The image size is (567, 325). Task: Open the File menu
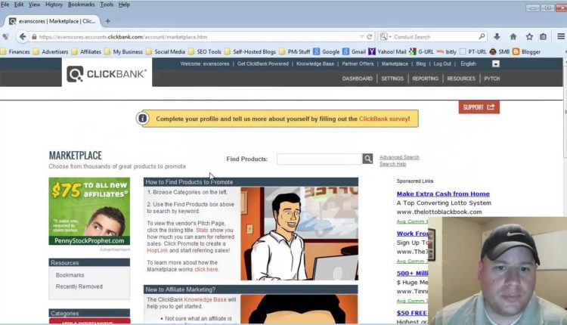pos(5,5)
